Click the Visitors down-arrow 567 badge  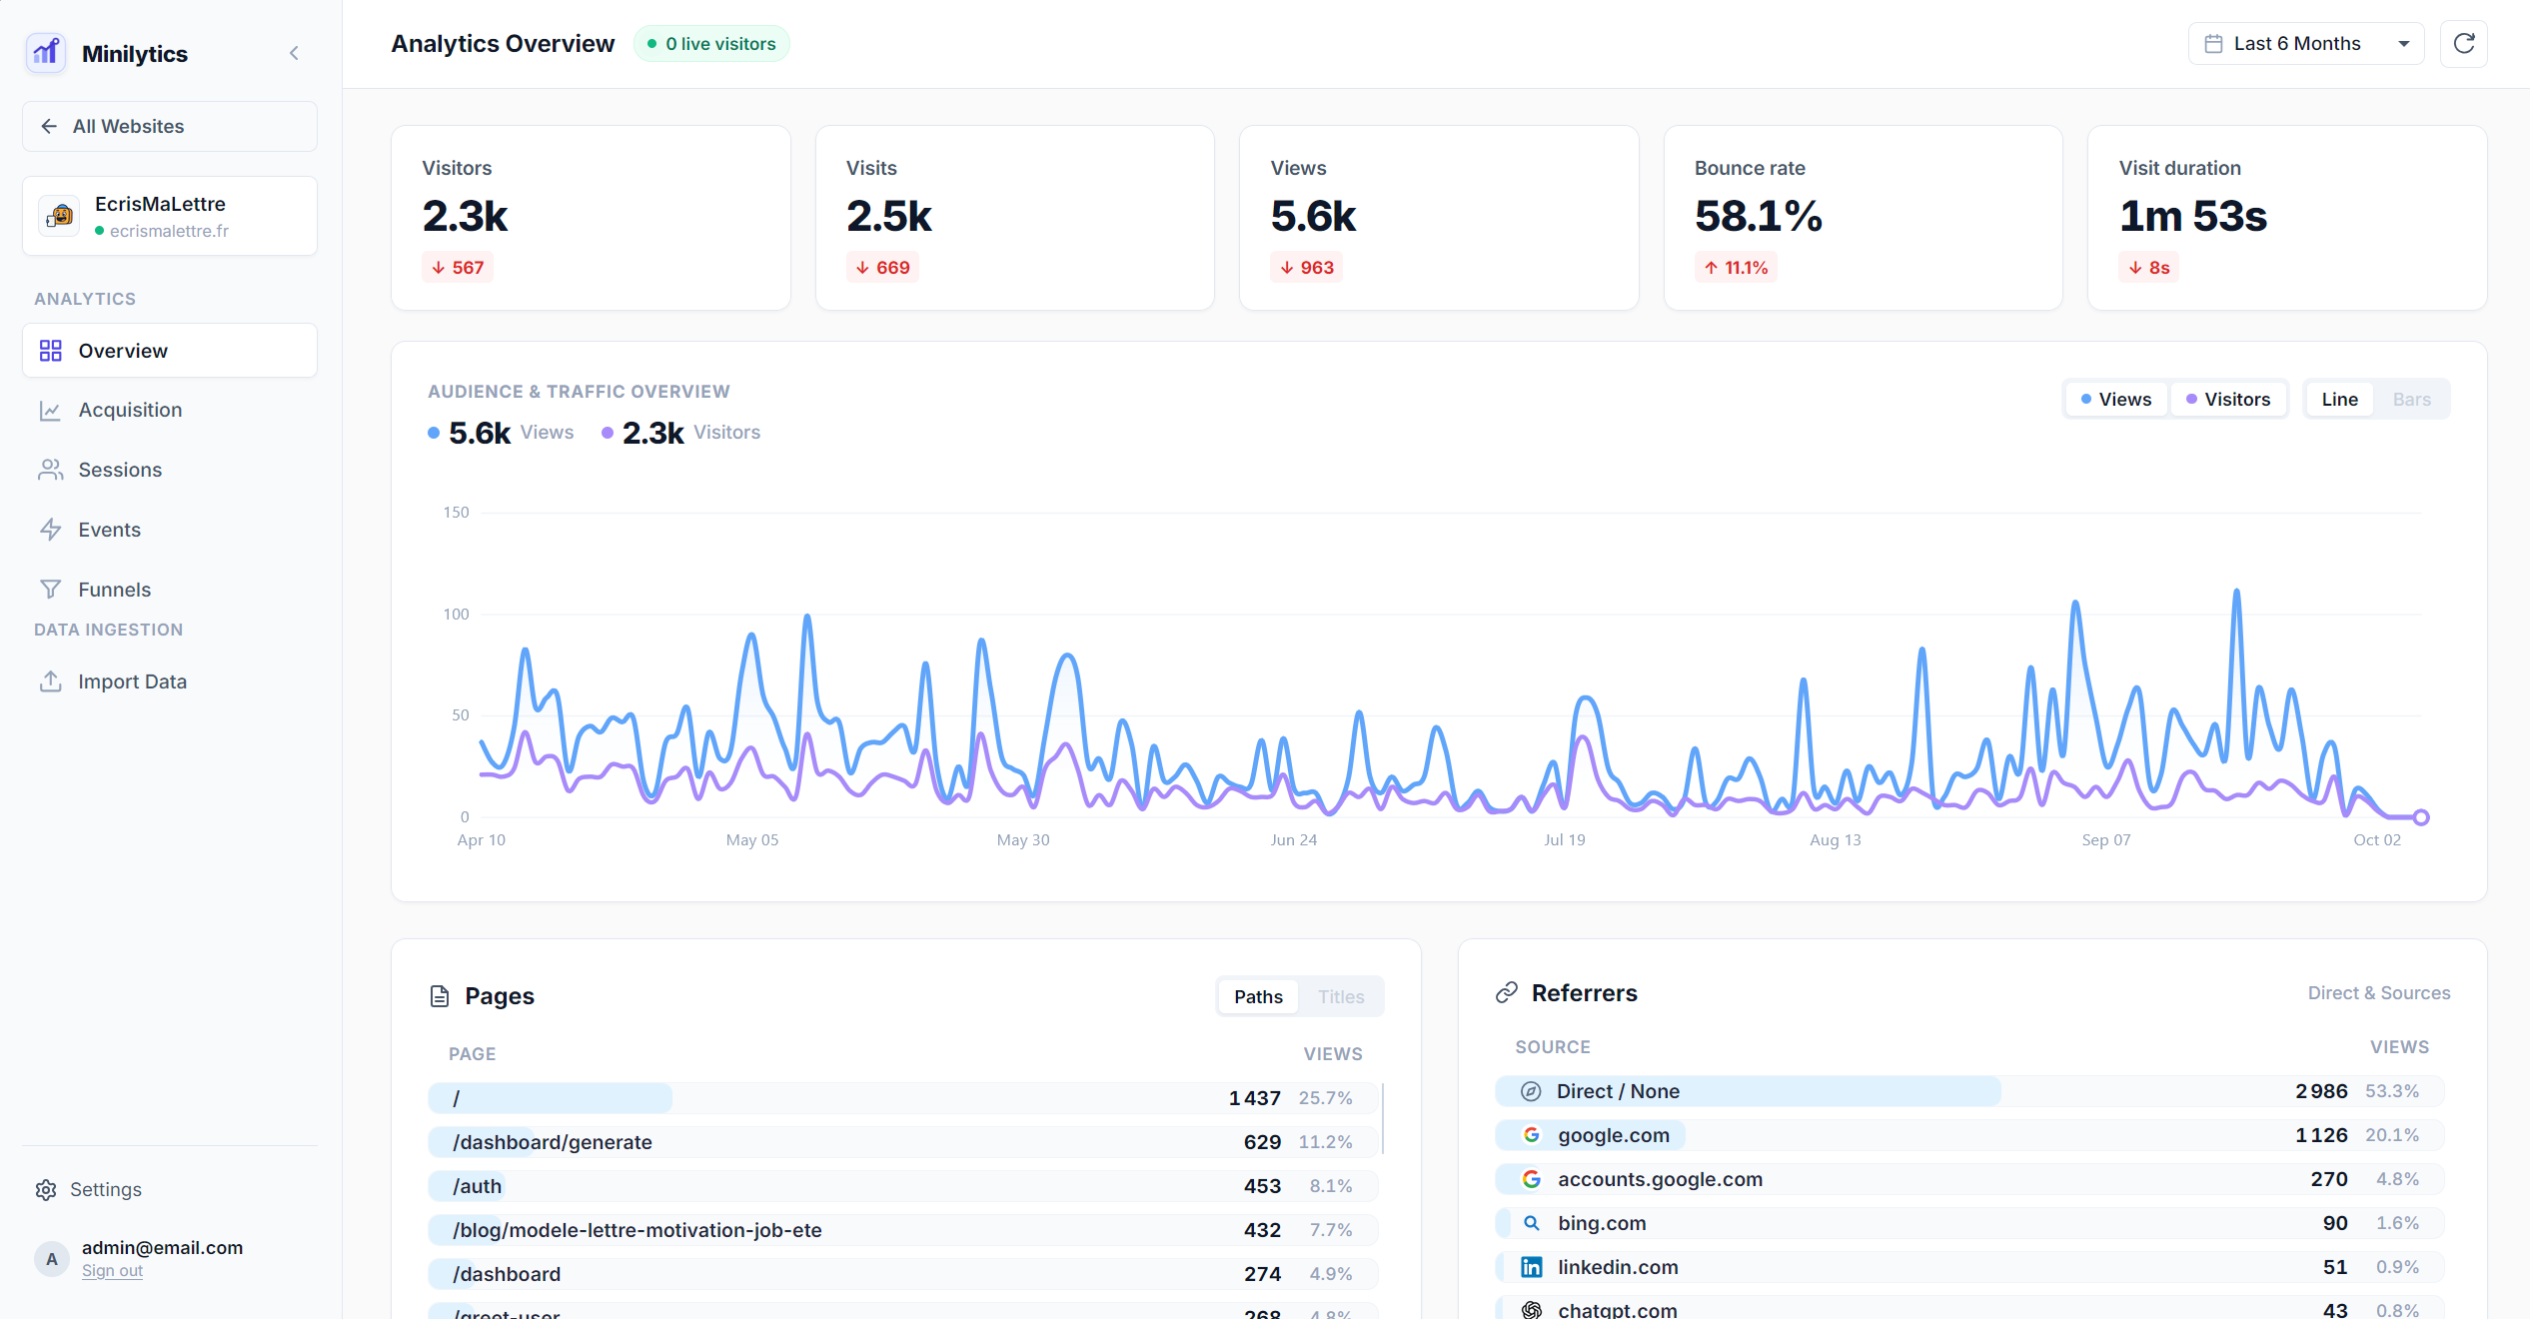pyautogui.click(x=458, y=268)
